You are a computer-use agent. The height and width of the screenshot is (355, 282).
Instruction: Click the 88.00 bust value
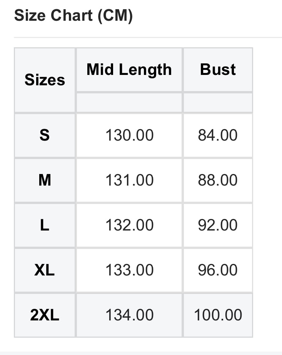(218, 180)
